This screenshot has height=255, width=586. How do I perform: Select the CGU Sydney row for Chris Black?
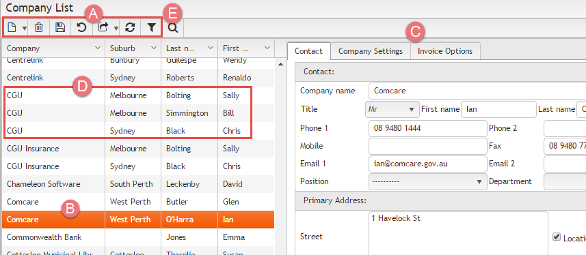pos(138,131)
